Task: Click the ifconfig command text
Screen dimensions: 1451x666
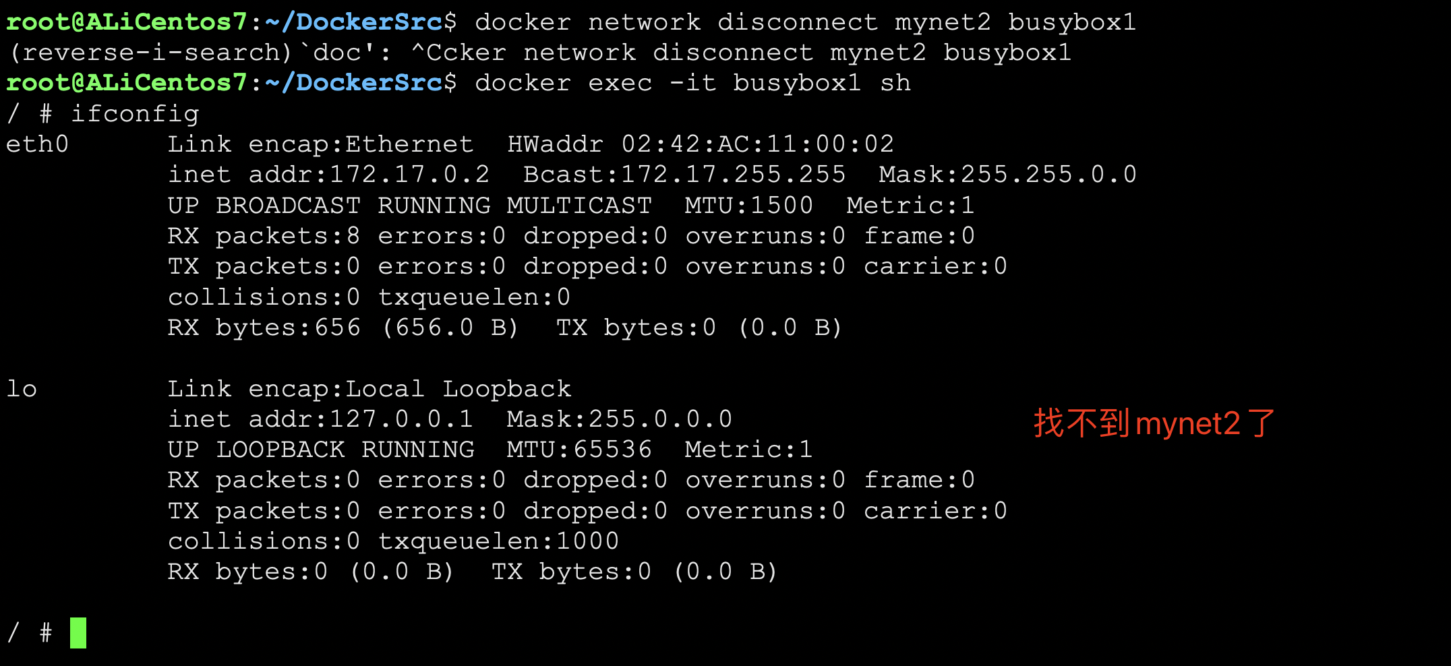Action: 135,114
